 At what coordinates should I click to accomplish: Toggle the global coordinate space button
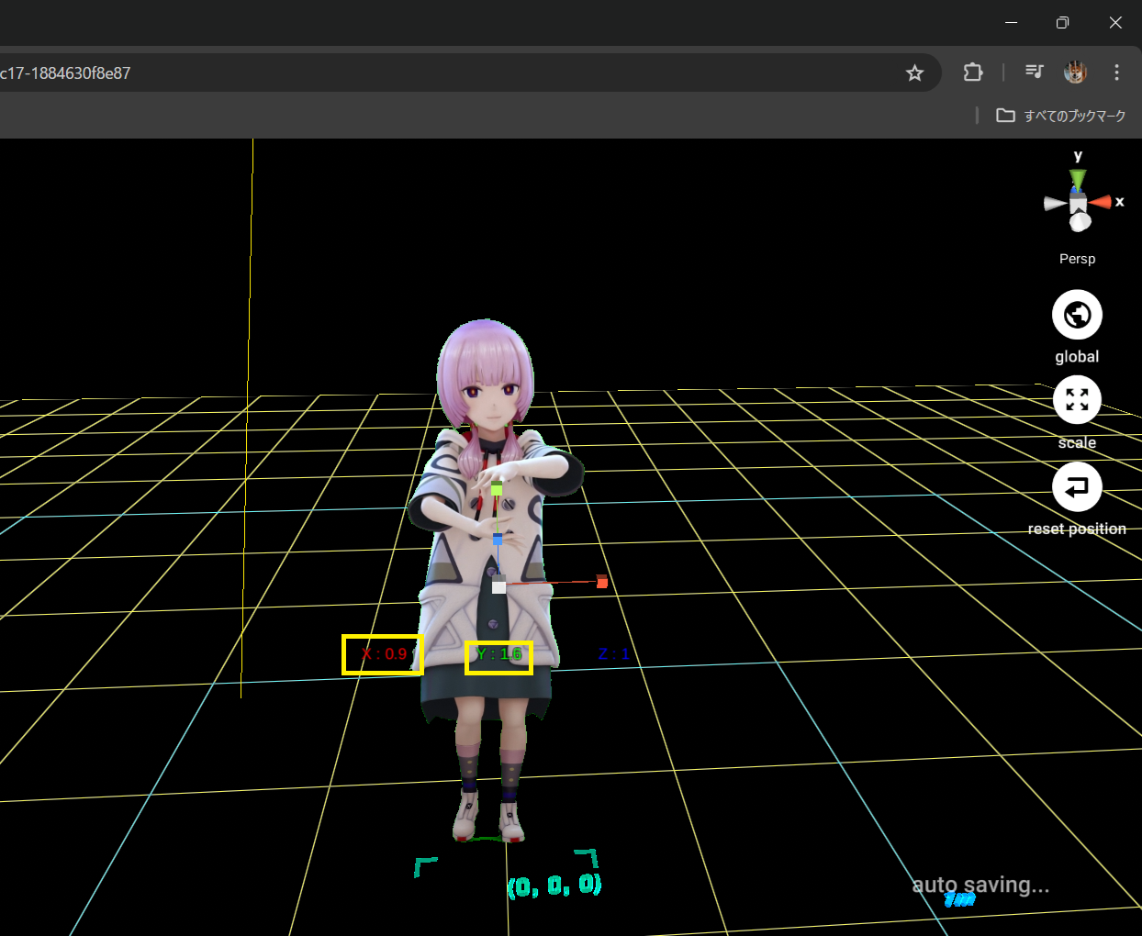point(1077,315)
